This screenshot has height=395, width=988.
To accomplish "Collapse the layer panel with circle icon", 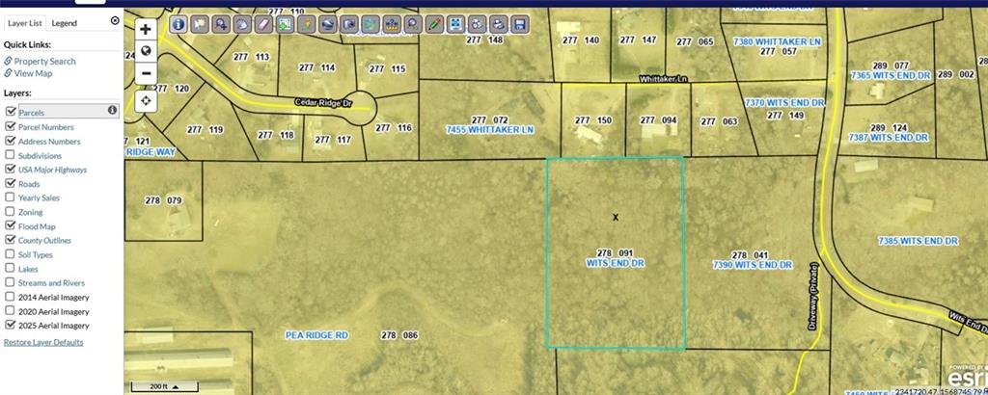I will pyautogui.click(x=115, y=21).
